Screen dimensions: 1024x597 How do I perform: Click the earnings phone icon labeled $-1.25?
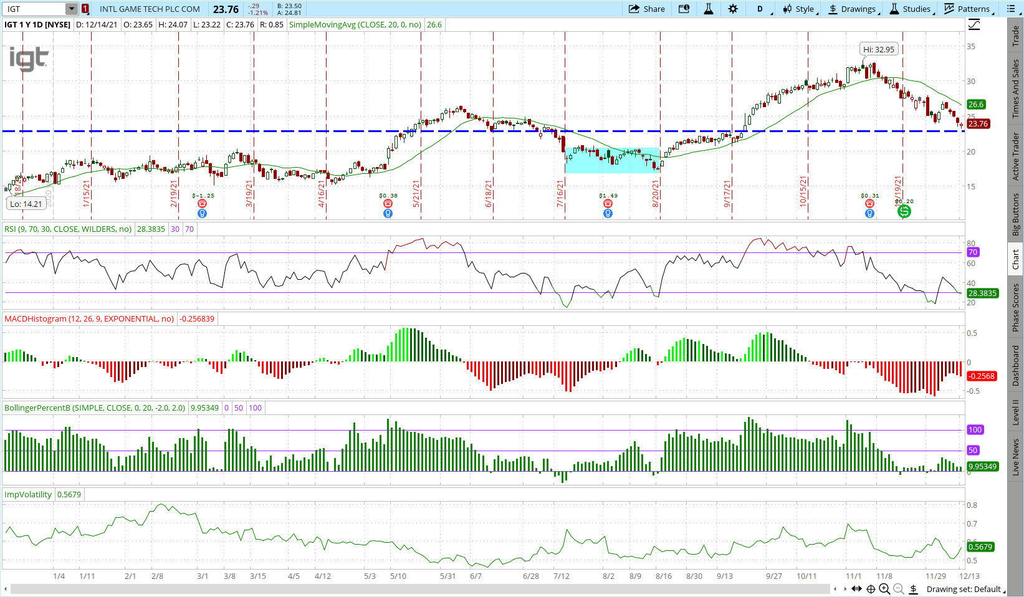(202, 204)
